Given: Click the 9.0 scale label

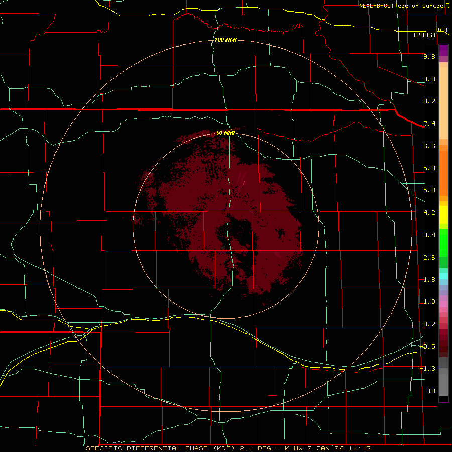Looking at the screenshot, I should point(429,79).
